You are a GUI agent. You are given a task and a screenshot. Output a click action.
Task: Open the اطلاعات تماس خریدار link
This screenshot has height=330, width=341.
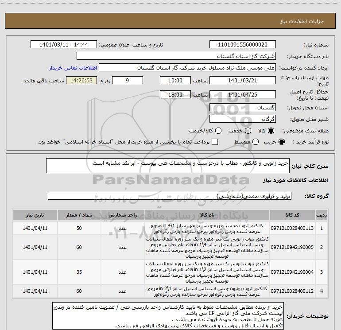[73, 68]
